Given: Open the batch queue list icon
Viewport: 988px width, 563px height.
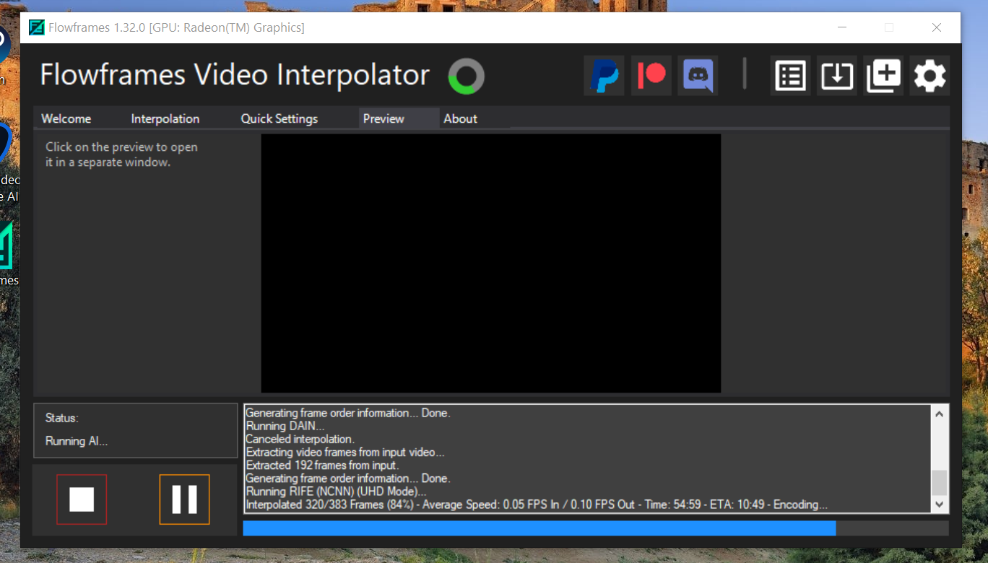Looking at the screenshot, I should click(790, 75).
